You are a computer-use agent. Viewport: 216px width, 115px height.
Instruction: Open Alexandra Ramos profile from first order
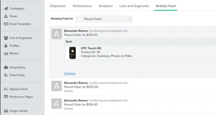(x=76, y=31)
